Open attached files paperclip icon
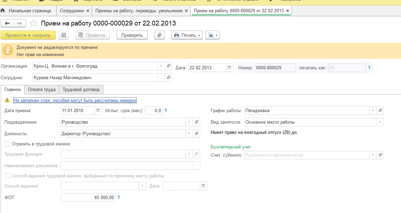The height and width of the screenshot is (213, 401). tap(159, 35)
